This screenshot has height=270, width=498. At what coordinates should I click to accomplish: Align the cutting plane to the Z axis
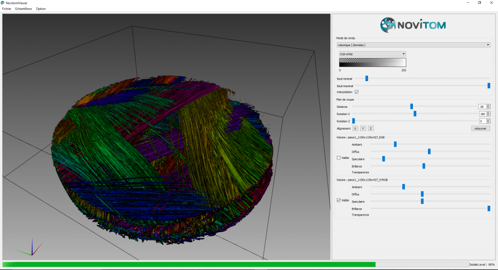click(x=371, y=128)
